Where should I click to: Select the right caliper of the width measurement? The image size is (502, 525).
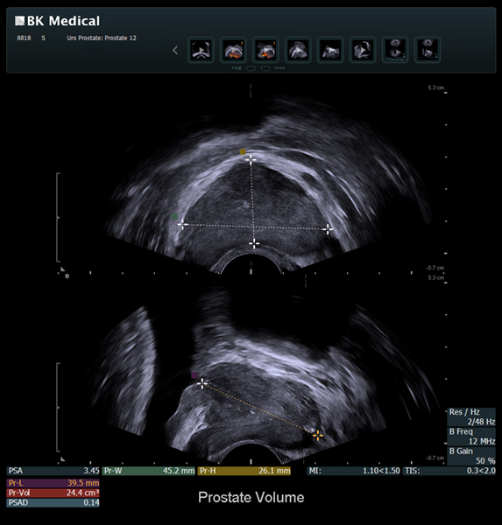328,229
